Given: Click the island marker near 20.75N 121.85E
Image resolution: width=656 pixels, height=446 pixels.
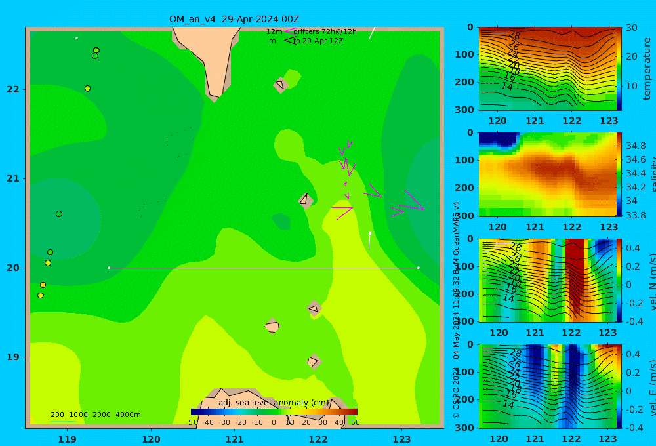Looking at the screenshot, I should (x=306, y=200).
